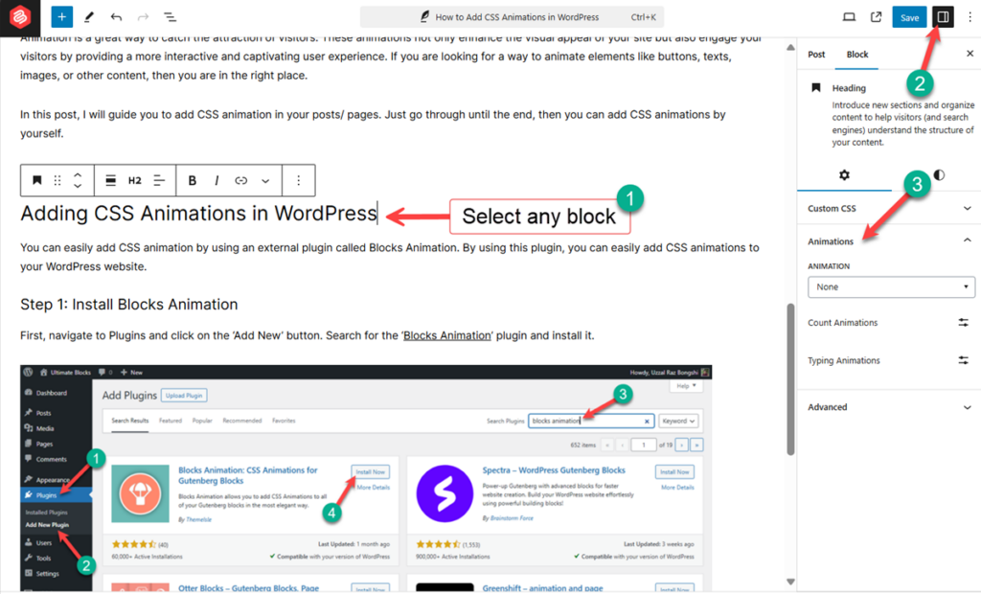Open the Blocks Animation link
The image size is (981, 594).
446,335
